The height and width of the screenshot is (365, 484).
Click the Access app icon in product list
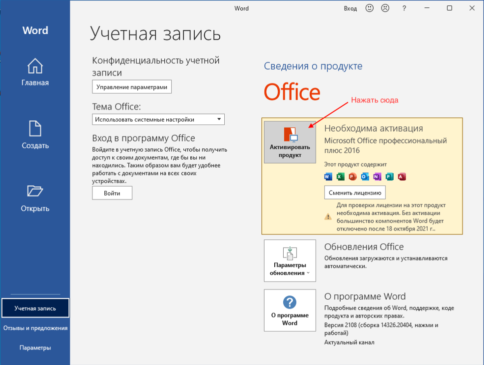(x=402, y=177)
